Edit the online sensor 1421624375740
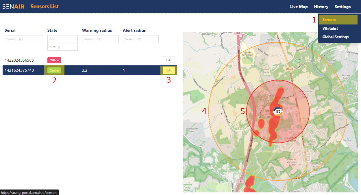The height and width of the screenshot is (195, 361). point(169,70)
